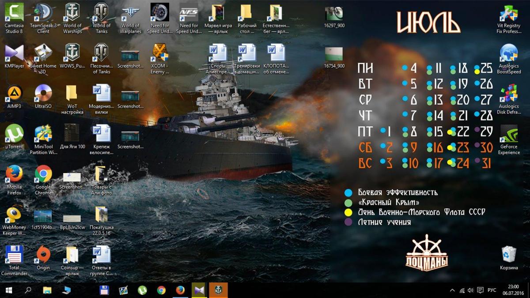Select Auslogics Disk Defrag shortcut
Viewport: 530px width, 298px height.
[x=509, y=99]
